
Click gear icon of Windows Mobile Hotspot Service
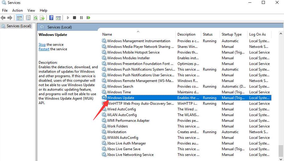click(104, 52)
